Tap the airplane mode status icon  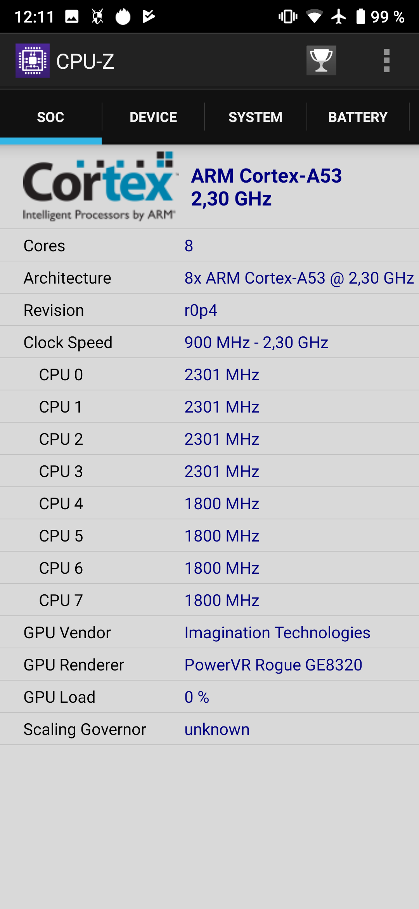339,16
